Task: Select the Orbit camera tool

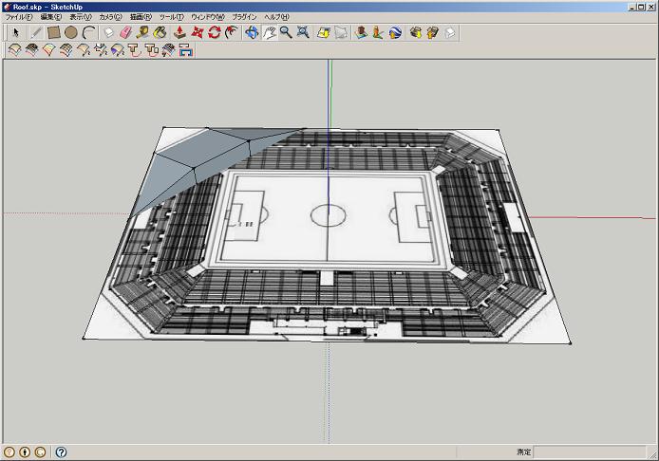Action: (x=252, y=32)
